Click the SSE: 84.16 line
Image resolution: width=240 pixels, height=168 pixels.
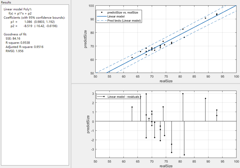13,38
